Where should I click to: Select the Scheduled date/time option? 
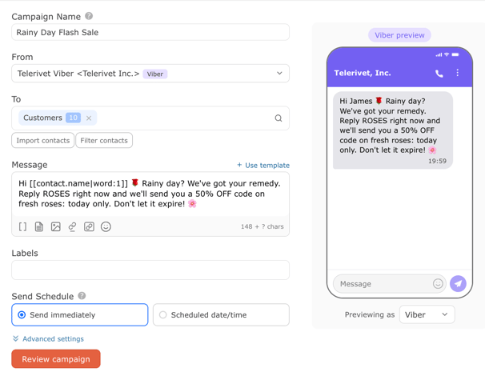(221, 314)
